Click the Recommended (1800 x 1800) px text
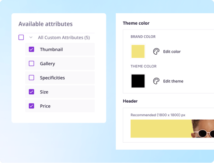214x163 pixels. (158, 115)
